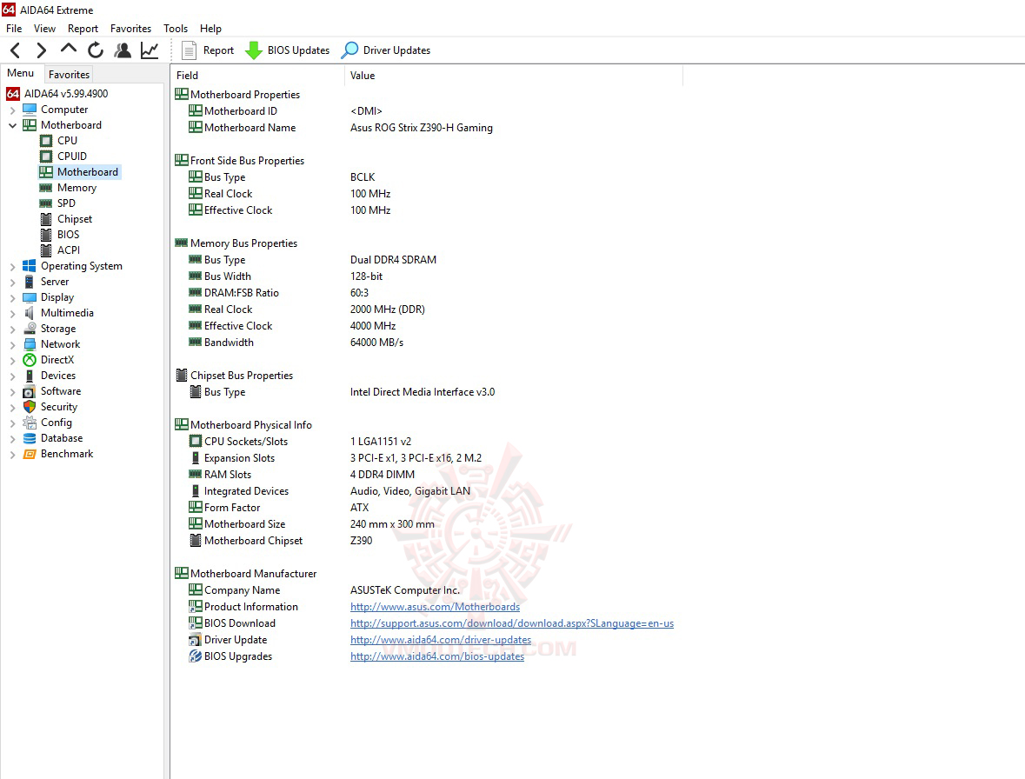Click the DirectX Xbox icon
This screenshot has width=1025, height=779.
coord(30,360)
